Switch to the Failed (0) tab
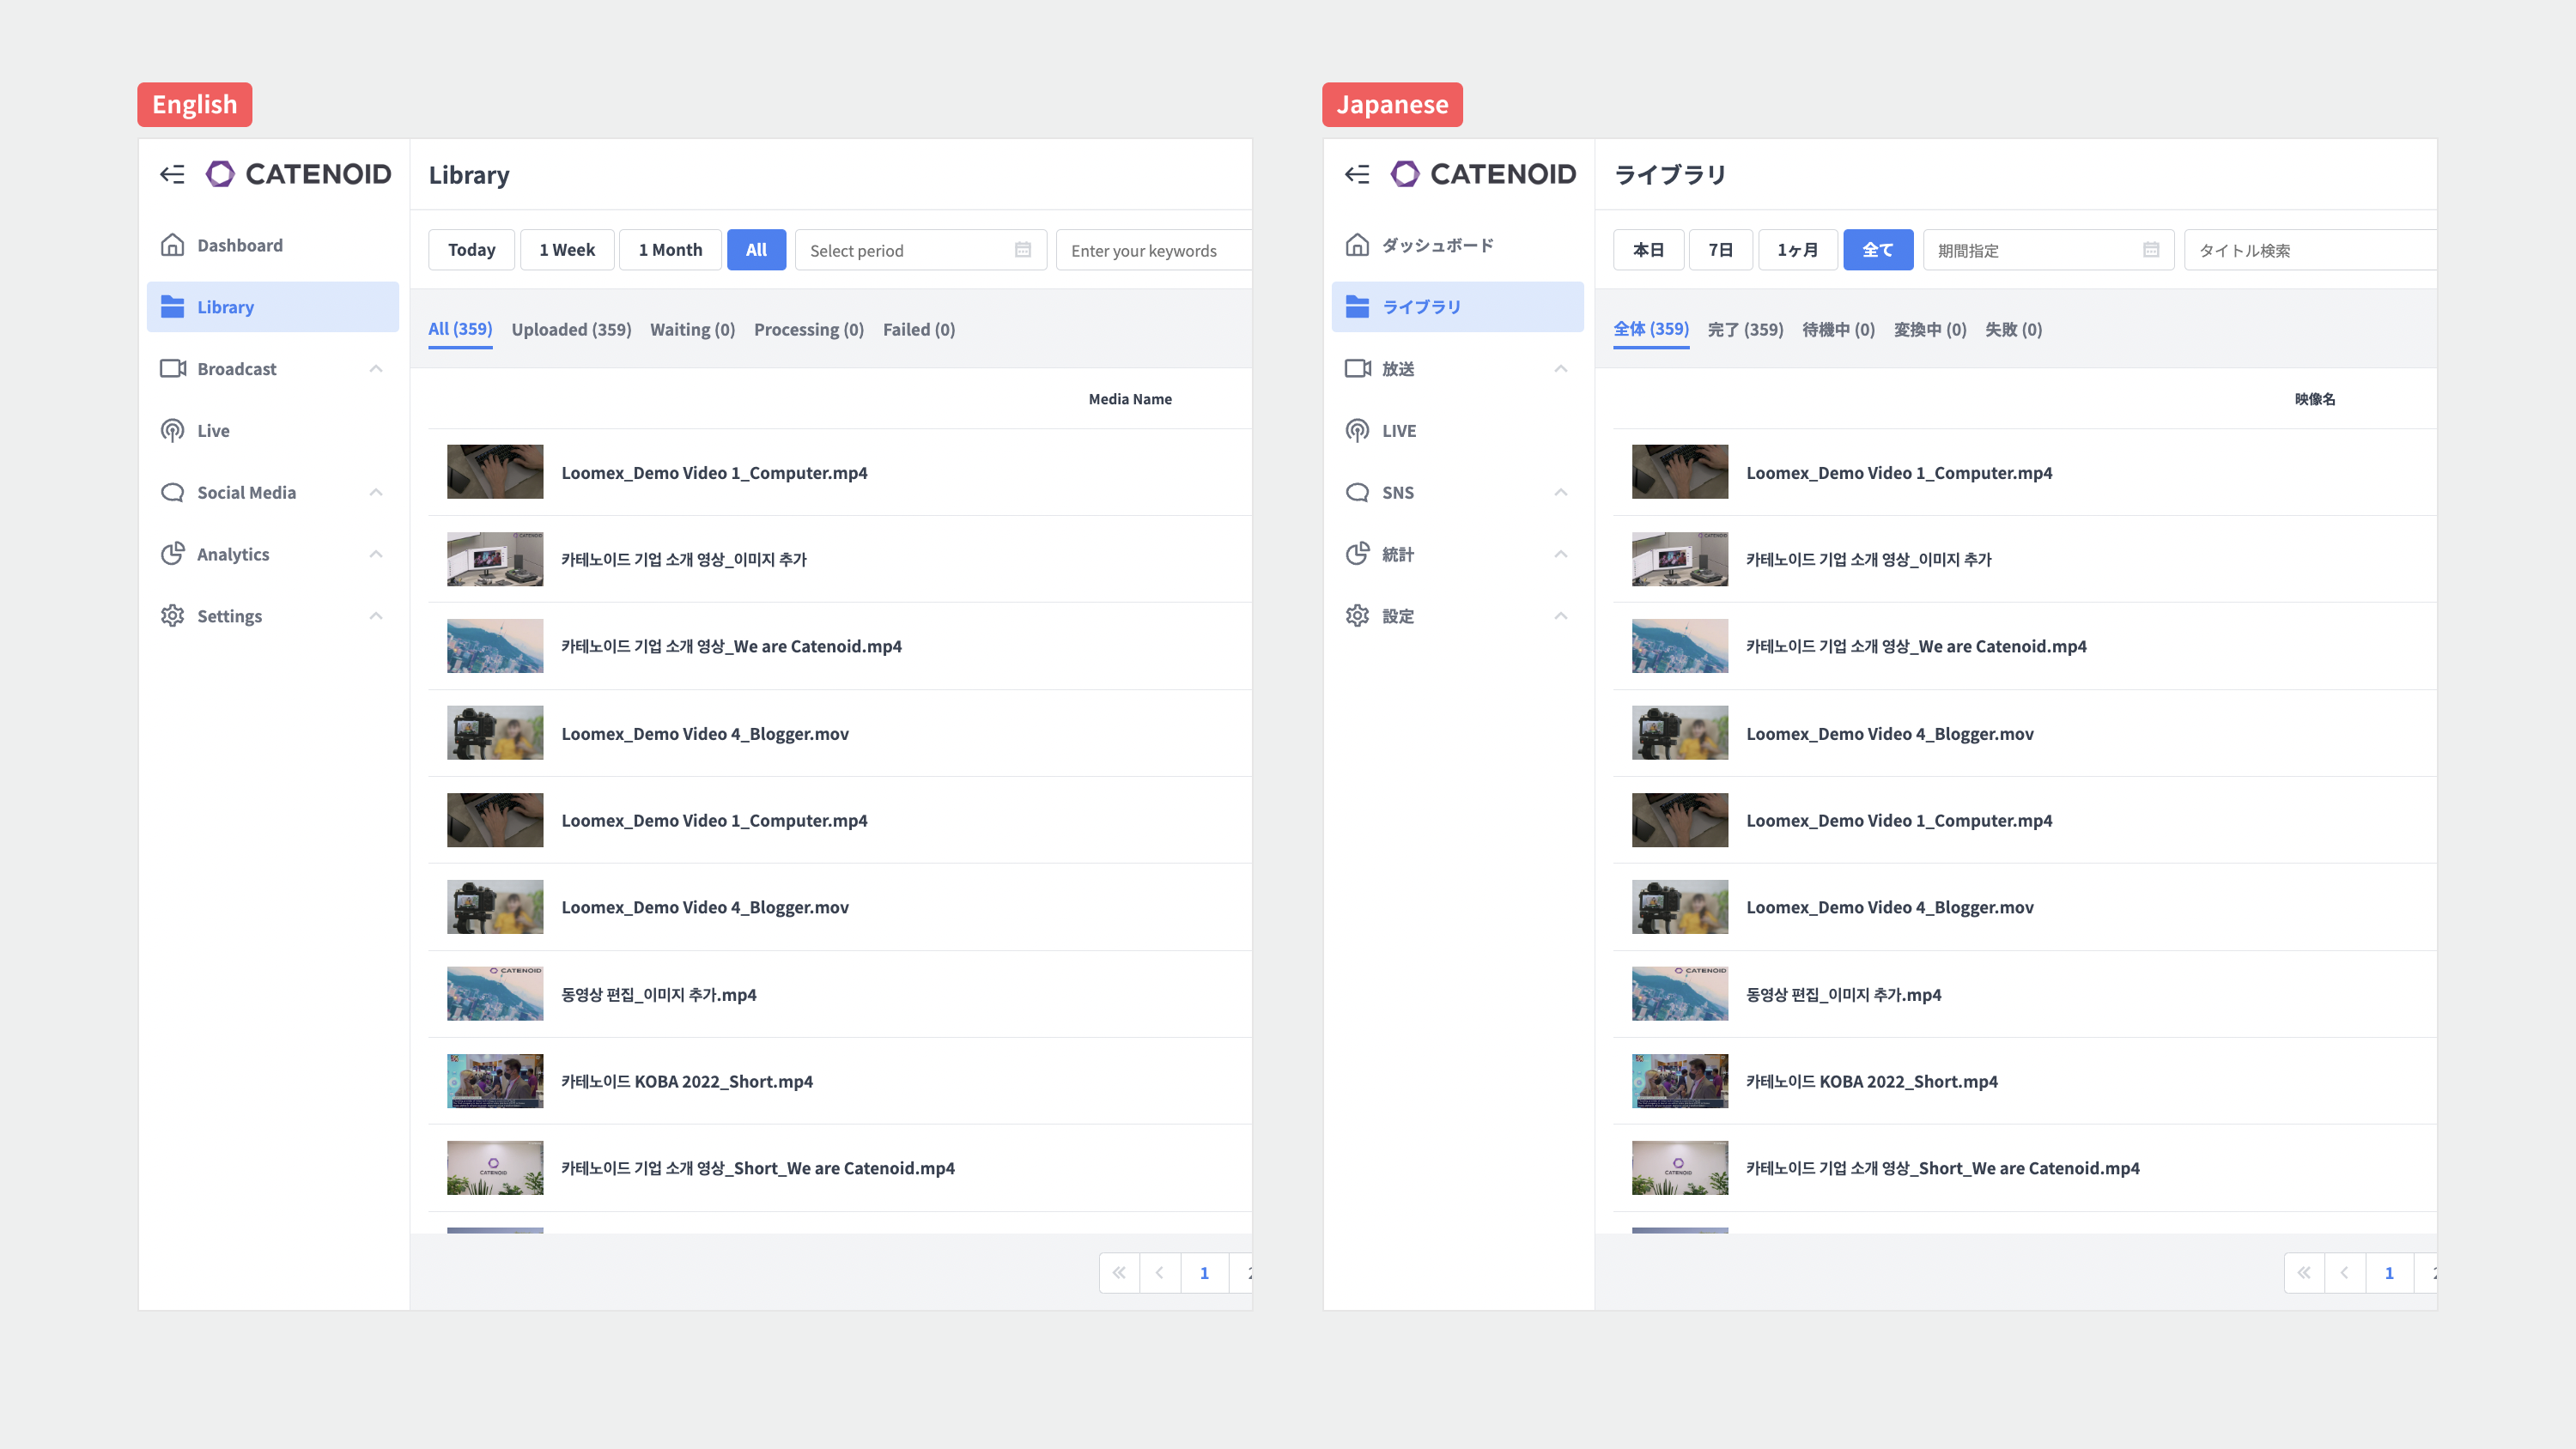This screenshot has height=1449, width=2576. [x=918, y=330]
